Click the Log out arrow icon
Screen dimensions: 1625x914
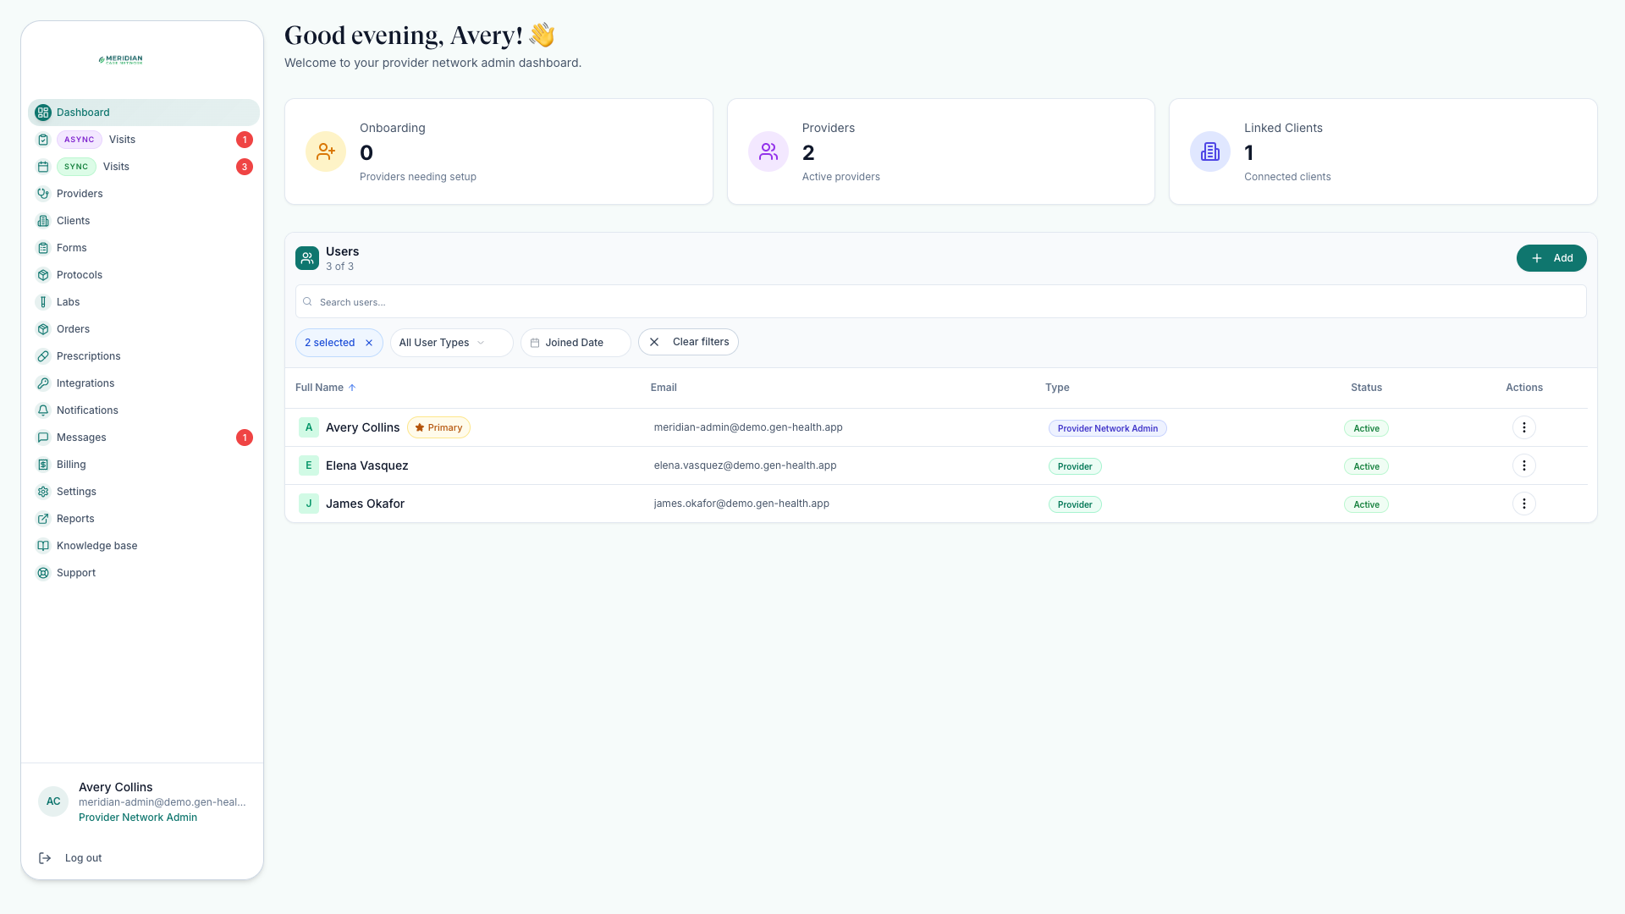point(45,858)
